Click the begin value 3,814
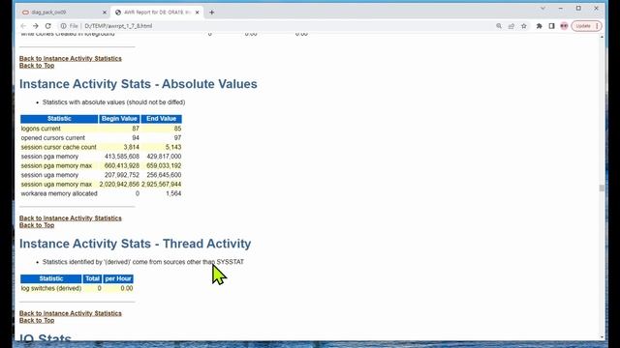 point(132,147)
